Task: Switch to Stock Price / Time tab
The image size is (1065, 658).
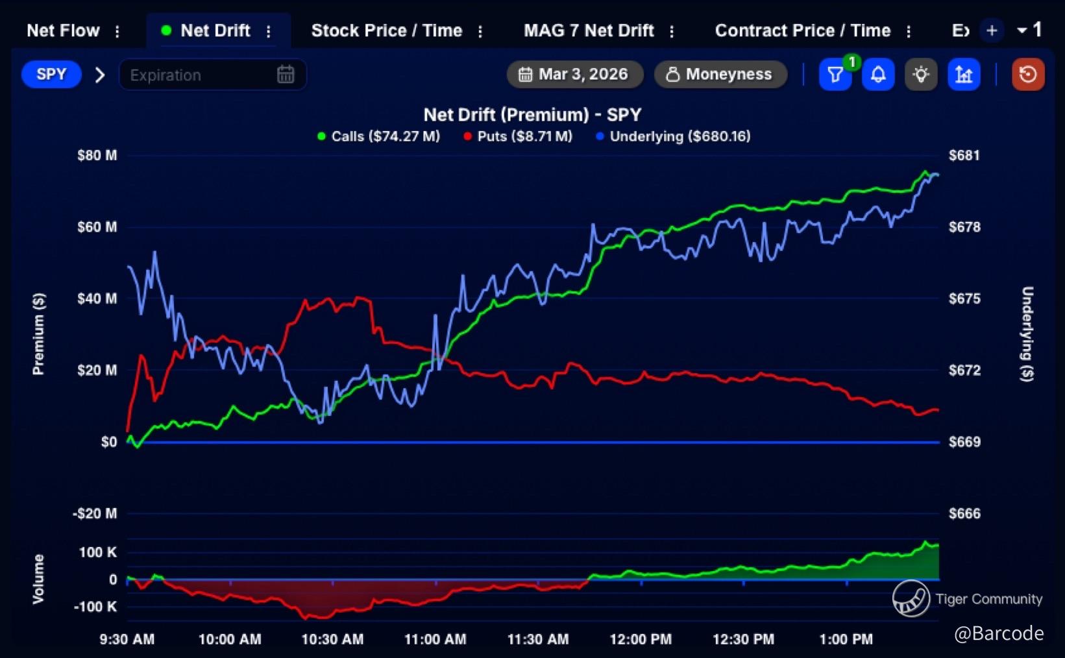Action: (x=387, y=30)
